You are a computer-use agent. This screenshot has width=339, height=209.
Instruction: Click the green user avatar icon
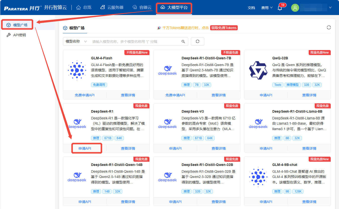click(x=295, y=8)
